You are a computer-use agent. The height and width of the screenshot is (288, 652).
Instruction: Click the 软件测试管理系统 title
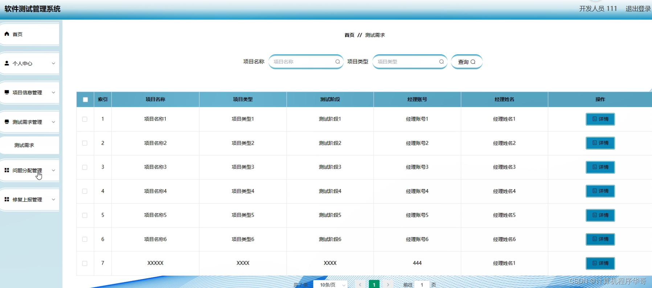(x=33, y=9)
